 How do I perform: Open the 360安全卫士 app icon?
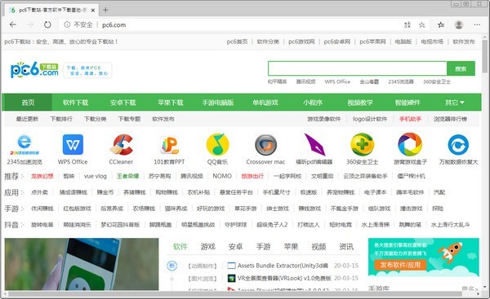click(362, 144)
